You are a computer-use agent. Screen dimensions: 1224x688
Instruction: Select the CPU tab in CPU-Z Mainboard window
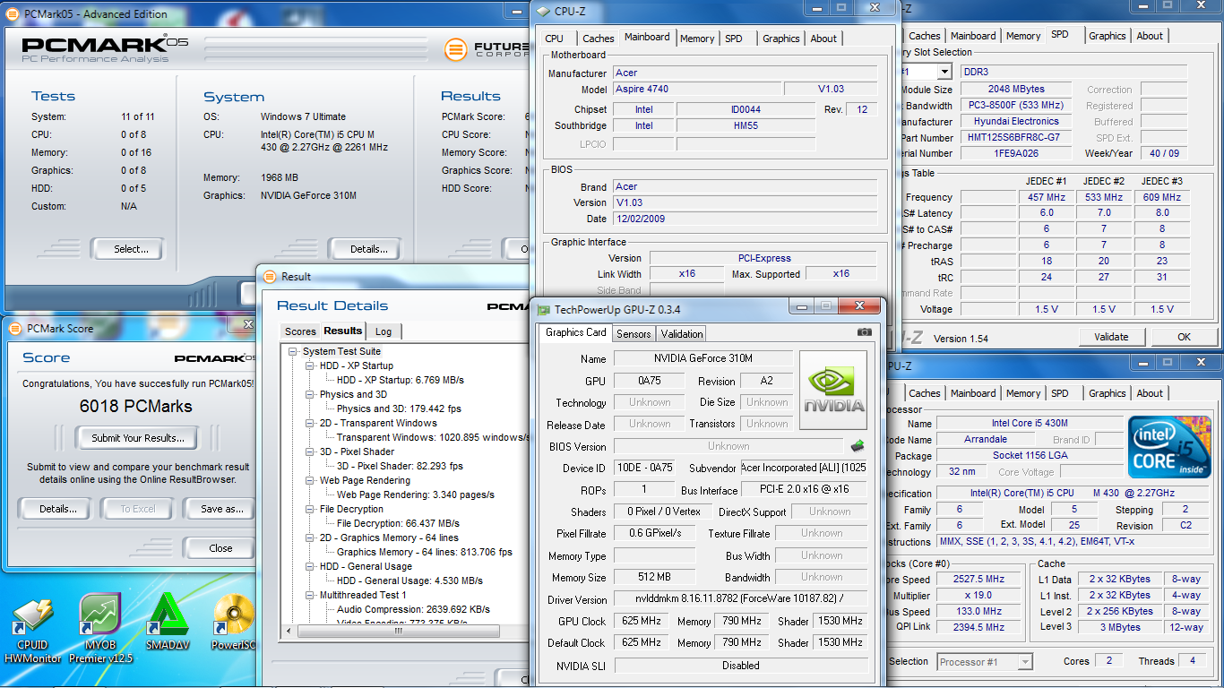[555, 39]
